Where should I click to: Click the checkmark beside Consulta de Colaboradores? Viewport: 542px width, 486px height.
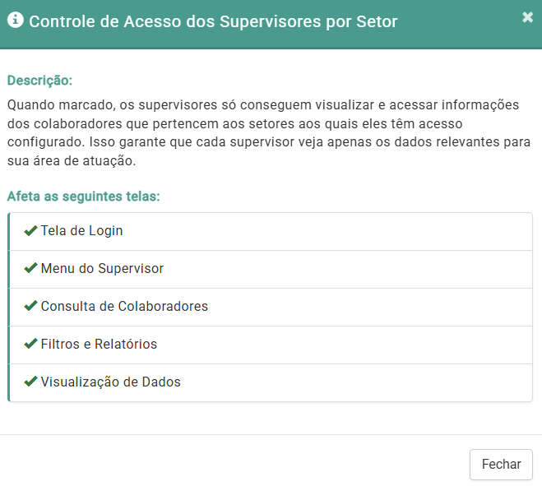click(31, 306)
